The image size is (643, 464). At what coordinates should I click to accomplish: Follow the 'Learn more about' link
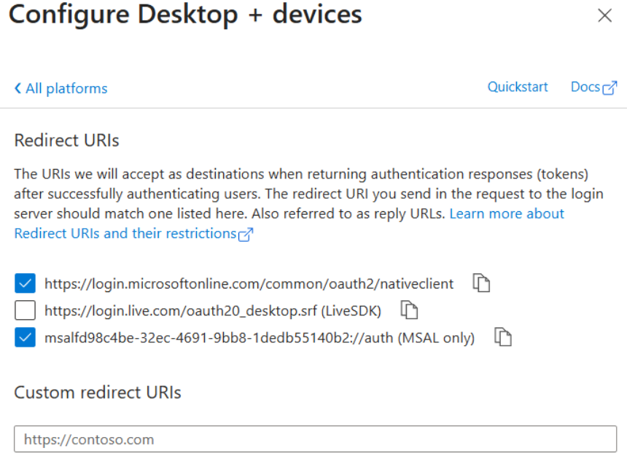click(507, 214)
